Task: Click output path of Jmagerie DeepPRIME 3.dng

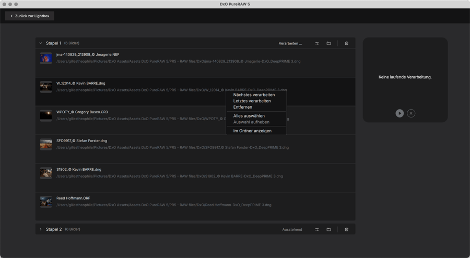Action: coord(179,62)
